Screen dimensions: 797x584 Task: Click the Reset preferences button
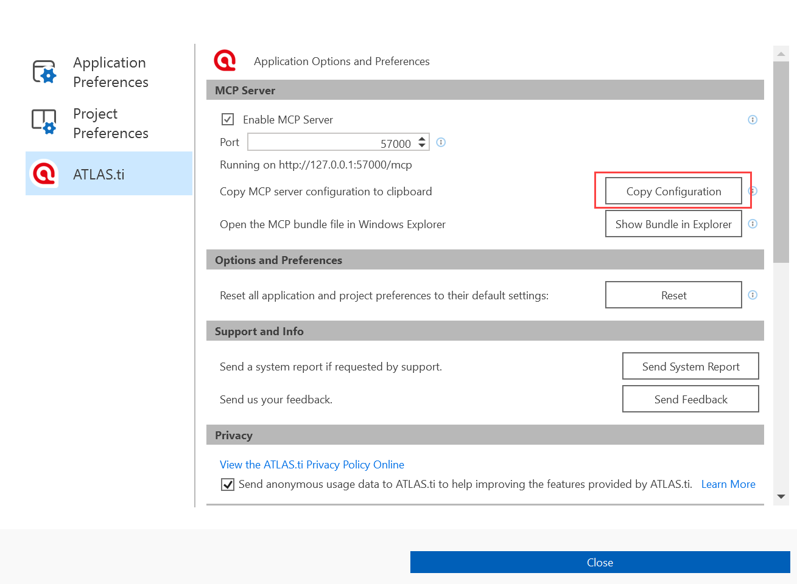click(673, 295)
